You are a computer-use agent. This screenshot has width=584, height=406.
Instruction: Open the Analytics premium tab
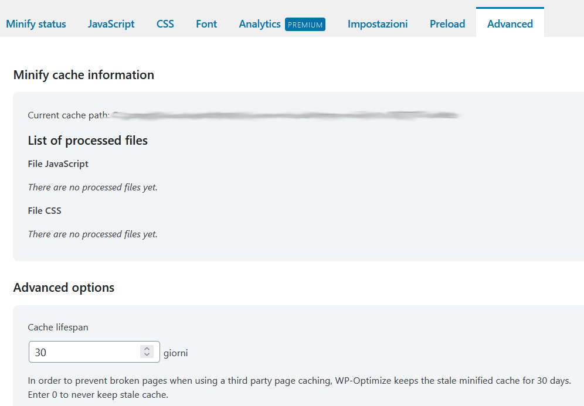pyautogui.click(x=260, y=24)
